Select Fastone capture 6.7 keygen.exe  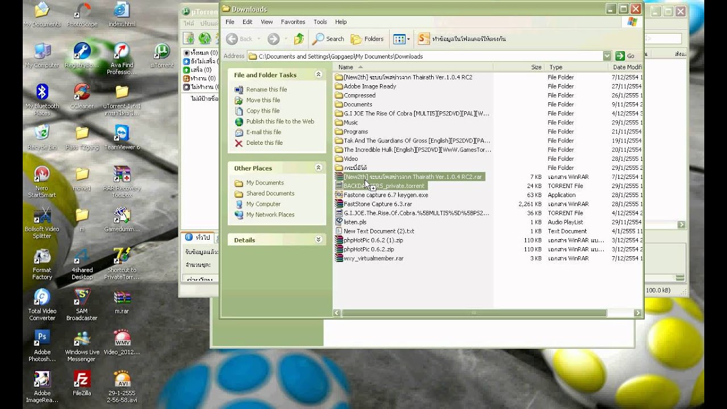[382, 195]
